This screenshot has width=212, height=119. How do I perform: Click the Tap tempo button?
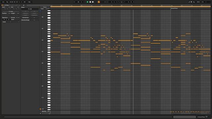pos(7,2)
